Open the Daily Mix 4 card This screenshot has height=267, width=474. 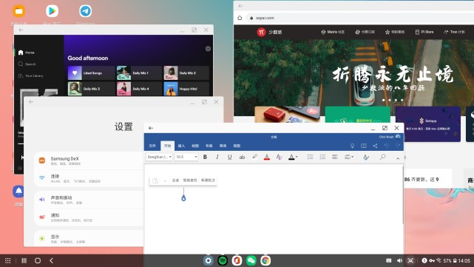tap(139, 89)
